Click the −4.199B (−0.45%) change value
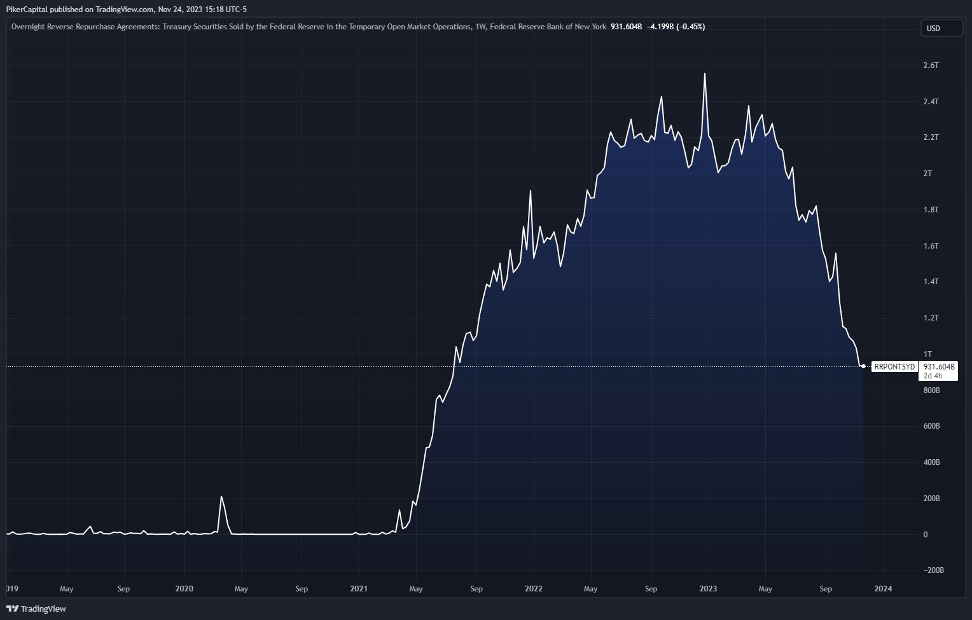 [675, 27]
